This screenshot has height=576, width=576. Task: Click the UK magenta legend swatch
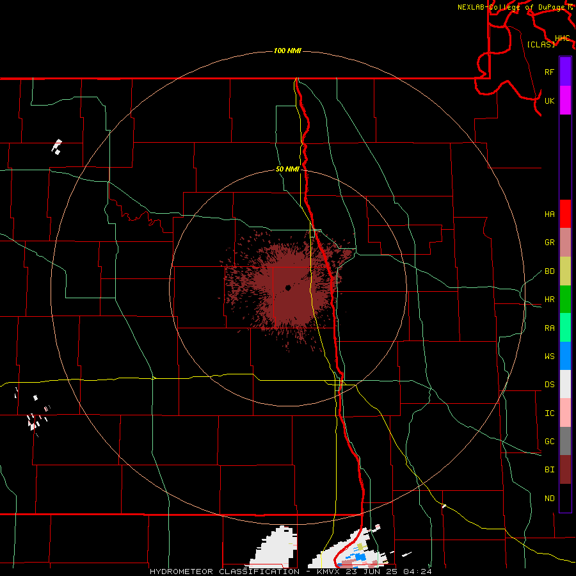565,100
